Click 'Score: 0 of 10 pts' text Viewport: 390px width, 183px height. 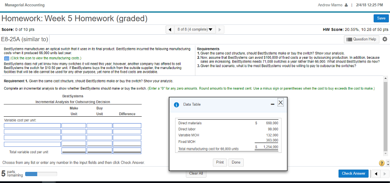[x=18, y=30]
